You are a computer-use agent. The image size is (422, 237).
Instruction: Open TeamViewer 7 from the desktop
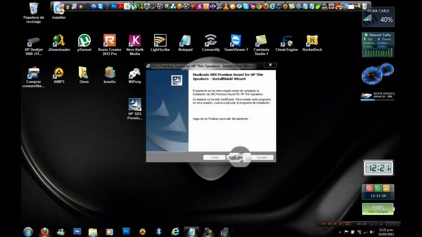tap(236, 43)
